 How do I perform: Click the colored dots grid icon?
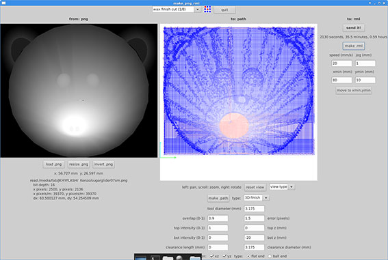click(207, 10)
